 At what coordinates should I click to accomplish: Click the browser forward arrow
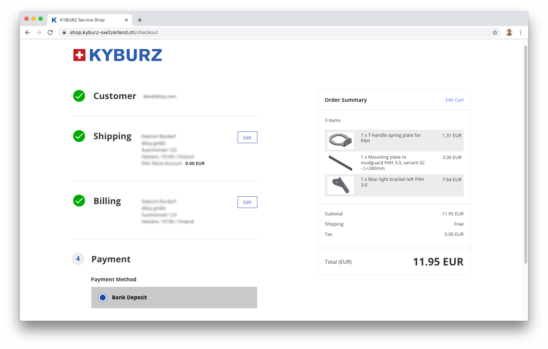(39, 32)
